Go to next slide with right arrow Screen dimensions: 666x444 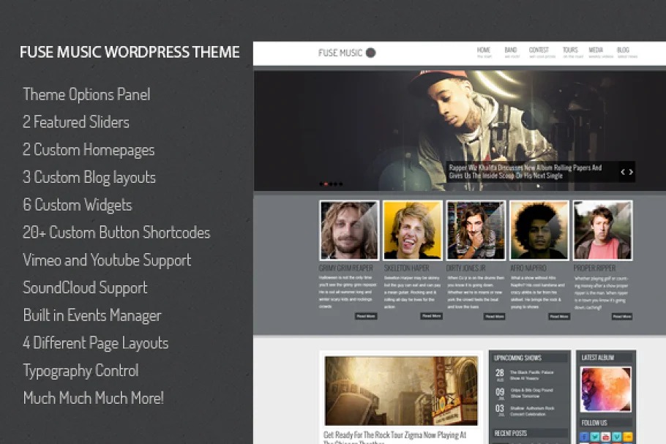[631, 173]
